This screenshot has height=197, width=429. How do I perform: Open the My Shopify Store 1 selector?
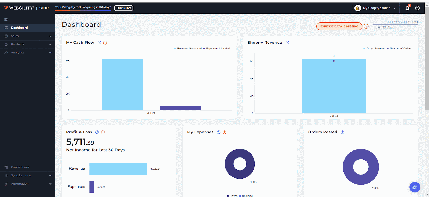click(375, 8)
